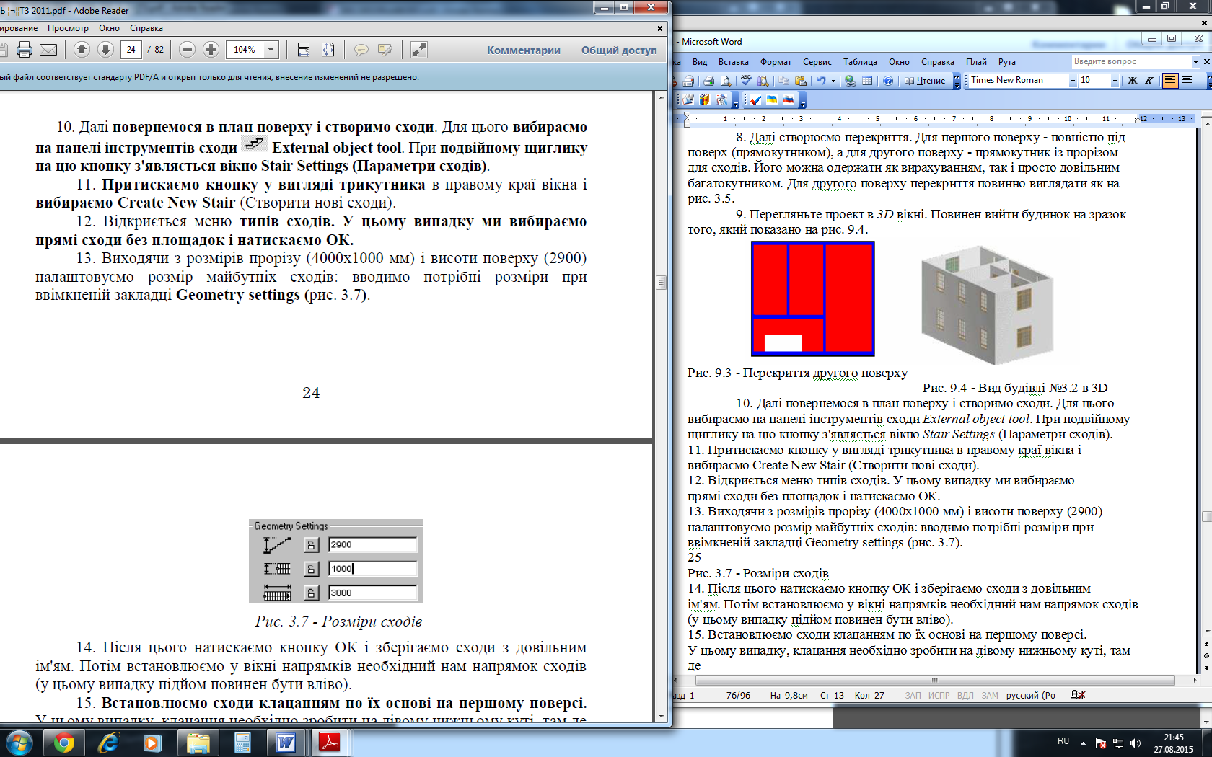The height and width of the screenshot is (757, 1212).
Task: Expand standard toolbar options chevron
Action: pos(957,81)
